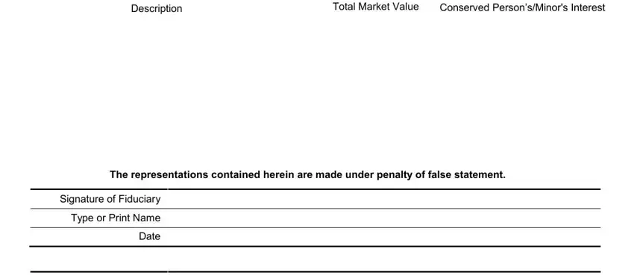Image resolution: width=634 pixels, height=275 pixels.
Task: Click the Signature of Fiduciary entry field
Action: click(383, 199)
